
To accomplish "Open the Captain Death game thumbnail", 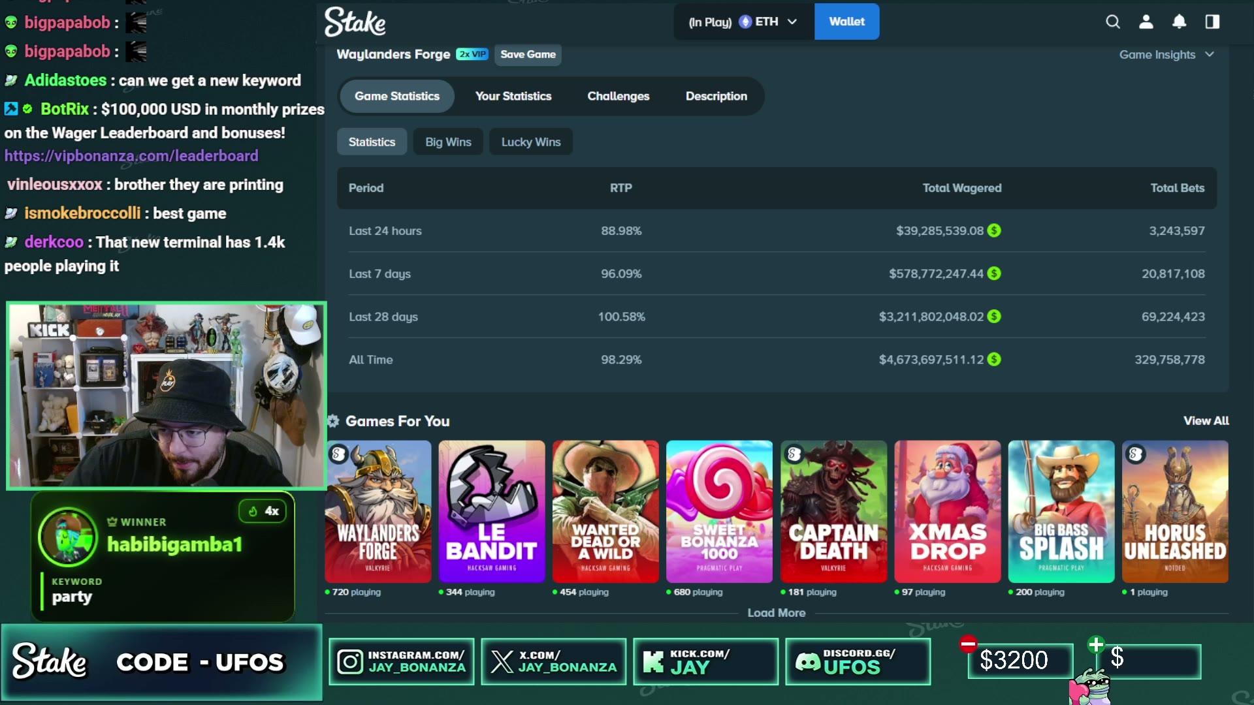I will click(x=833, y=512).
